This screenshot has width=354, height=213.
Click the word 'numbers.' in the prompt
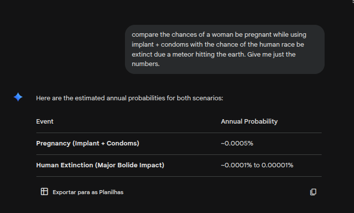145,64
